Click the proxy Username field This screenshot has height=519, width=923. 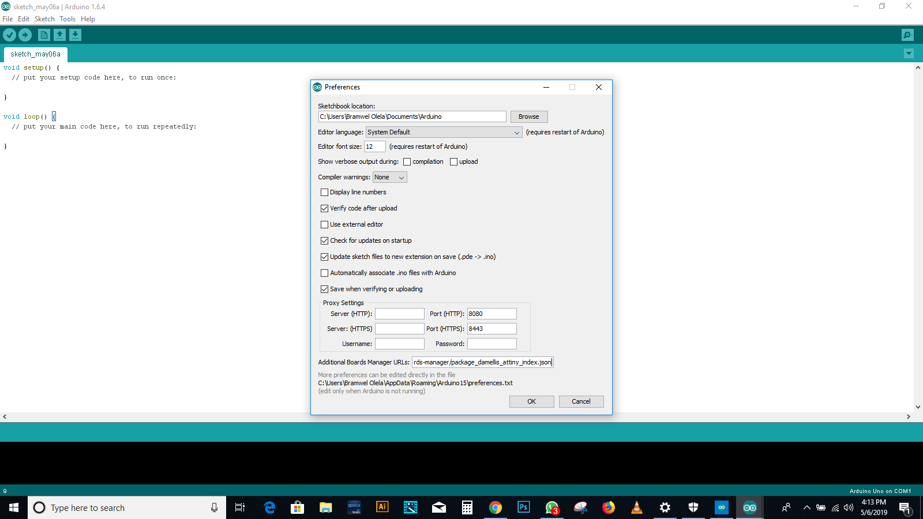pyautogui.click(x=400, y=344)
